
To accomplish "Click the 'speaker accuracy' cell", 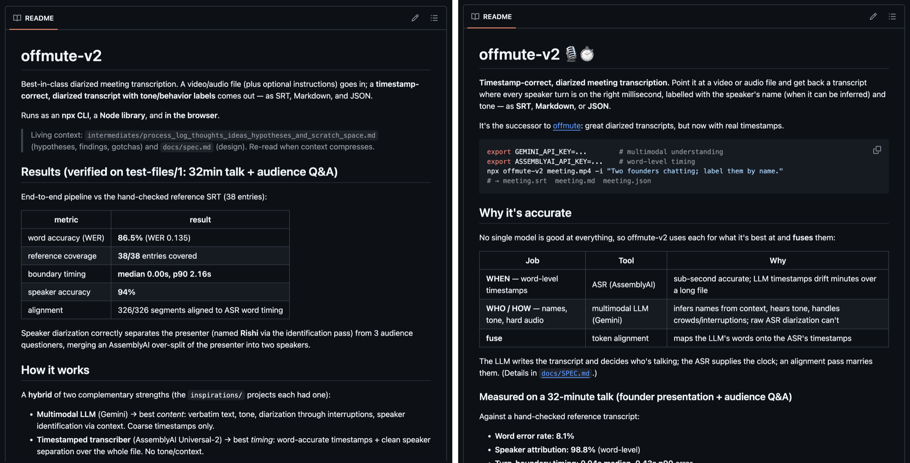I will (x=66, y=292).
